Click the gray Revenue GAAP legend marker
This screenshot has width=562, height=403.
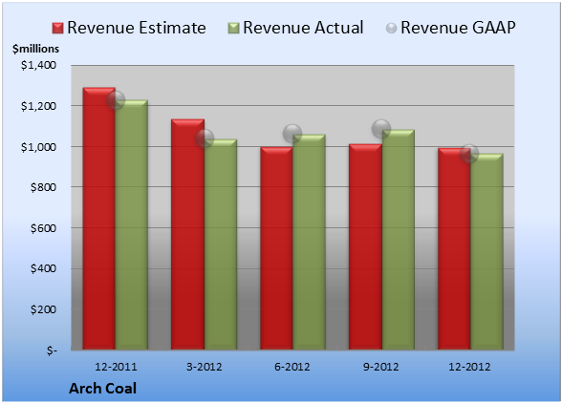pos(392,29)
